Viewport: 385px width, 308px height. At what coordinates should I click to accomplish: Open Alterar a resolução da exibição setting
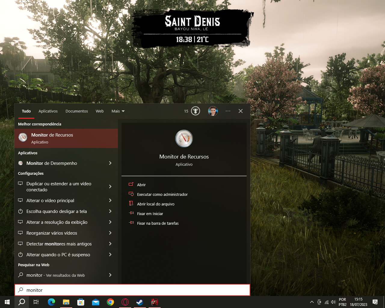pos(57,222)
